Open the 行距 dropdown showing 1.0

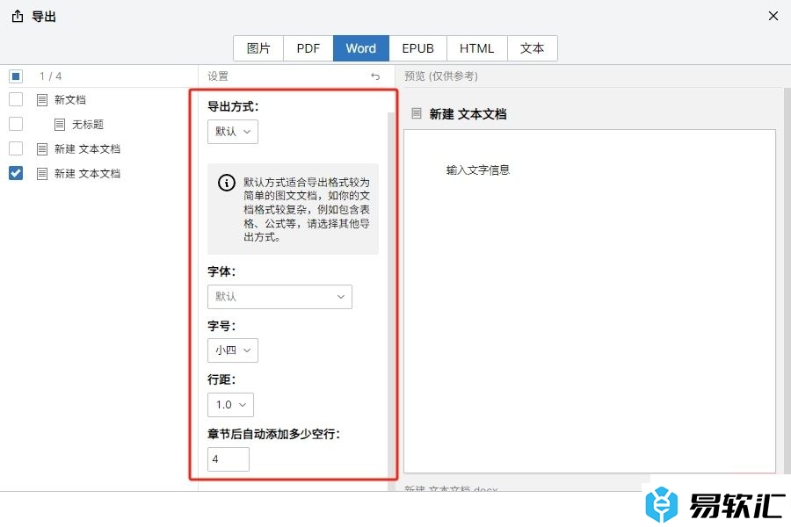pyautogui.click(x=230, y=404)
